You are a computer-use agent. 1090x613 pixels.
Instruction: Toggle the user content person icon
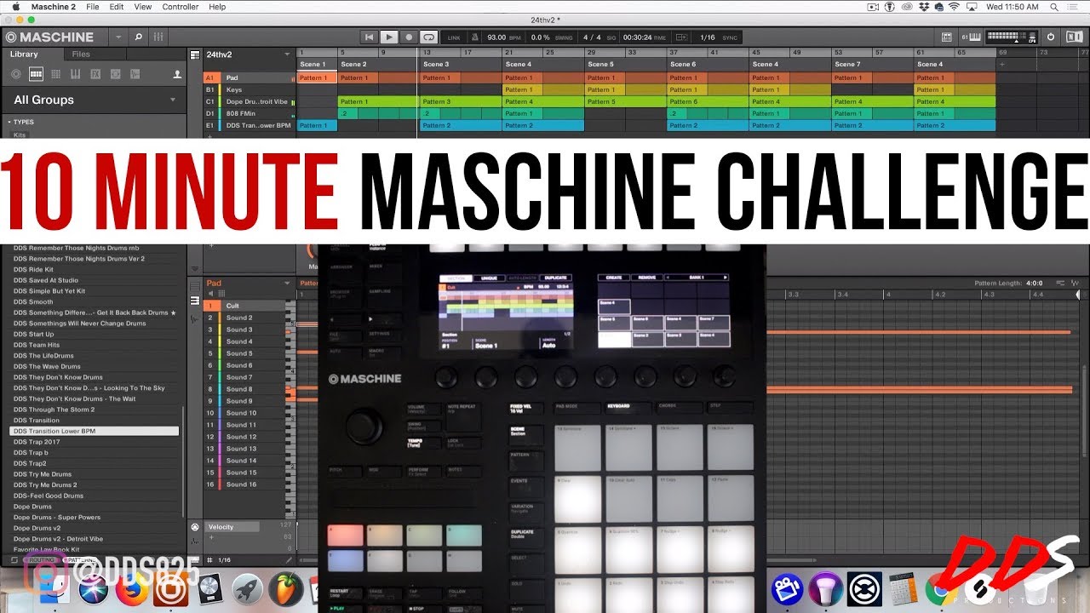click(x=177, y=74)
